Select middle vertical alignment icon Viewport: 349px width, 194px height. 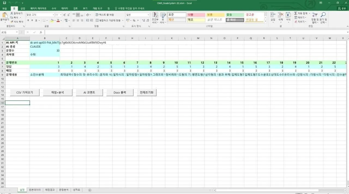pos(78,15)
